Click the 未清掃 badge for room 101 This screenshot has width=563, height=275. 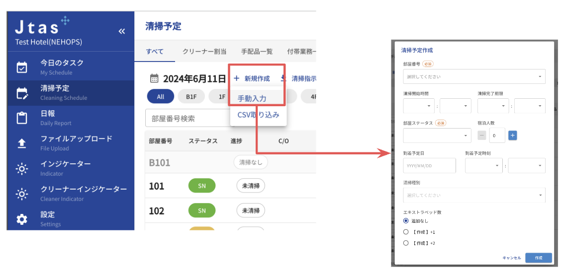251,186
